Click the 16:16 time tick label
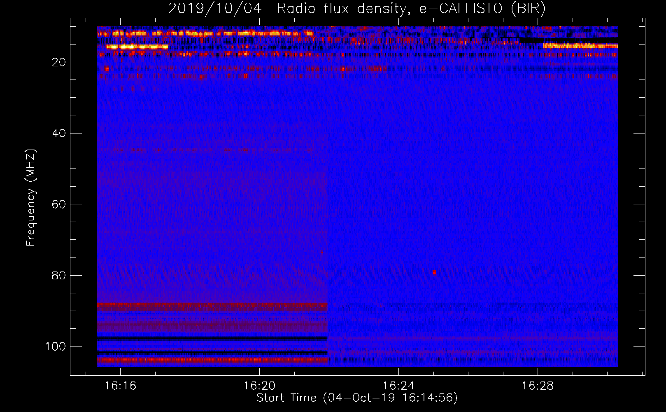The image size is (666, 412). pos(120,386)
